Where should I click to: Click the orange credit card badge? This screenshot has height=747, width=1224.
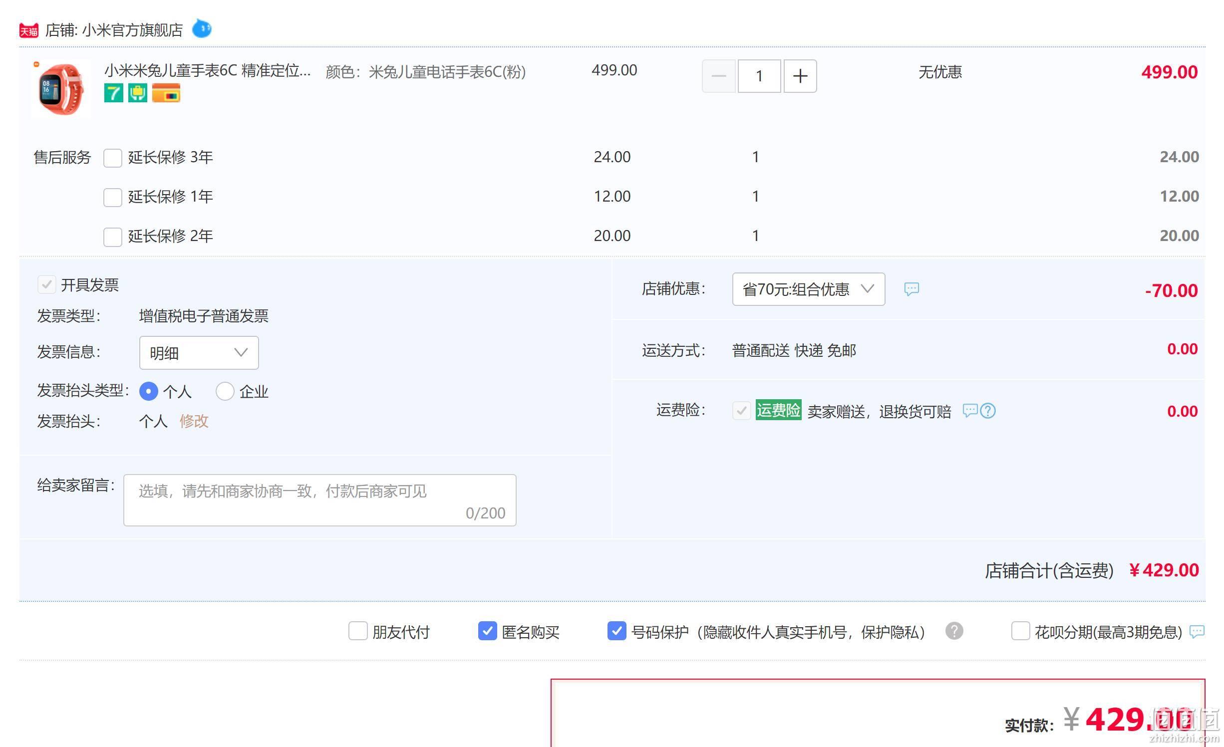(x=166, y=93)
